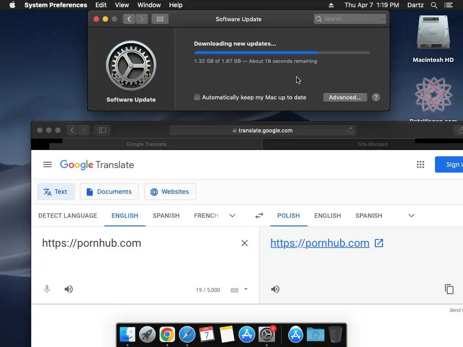The image size is (463, 347).
Task: Click the System Preferences search field
Action: point(350,19)
